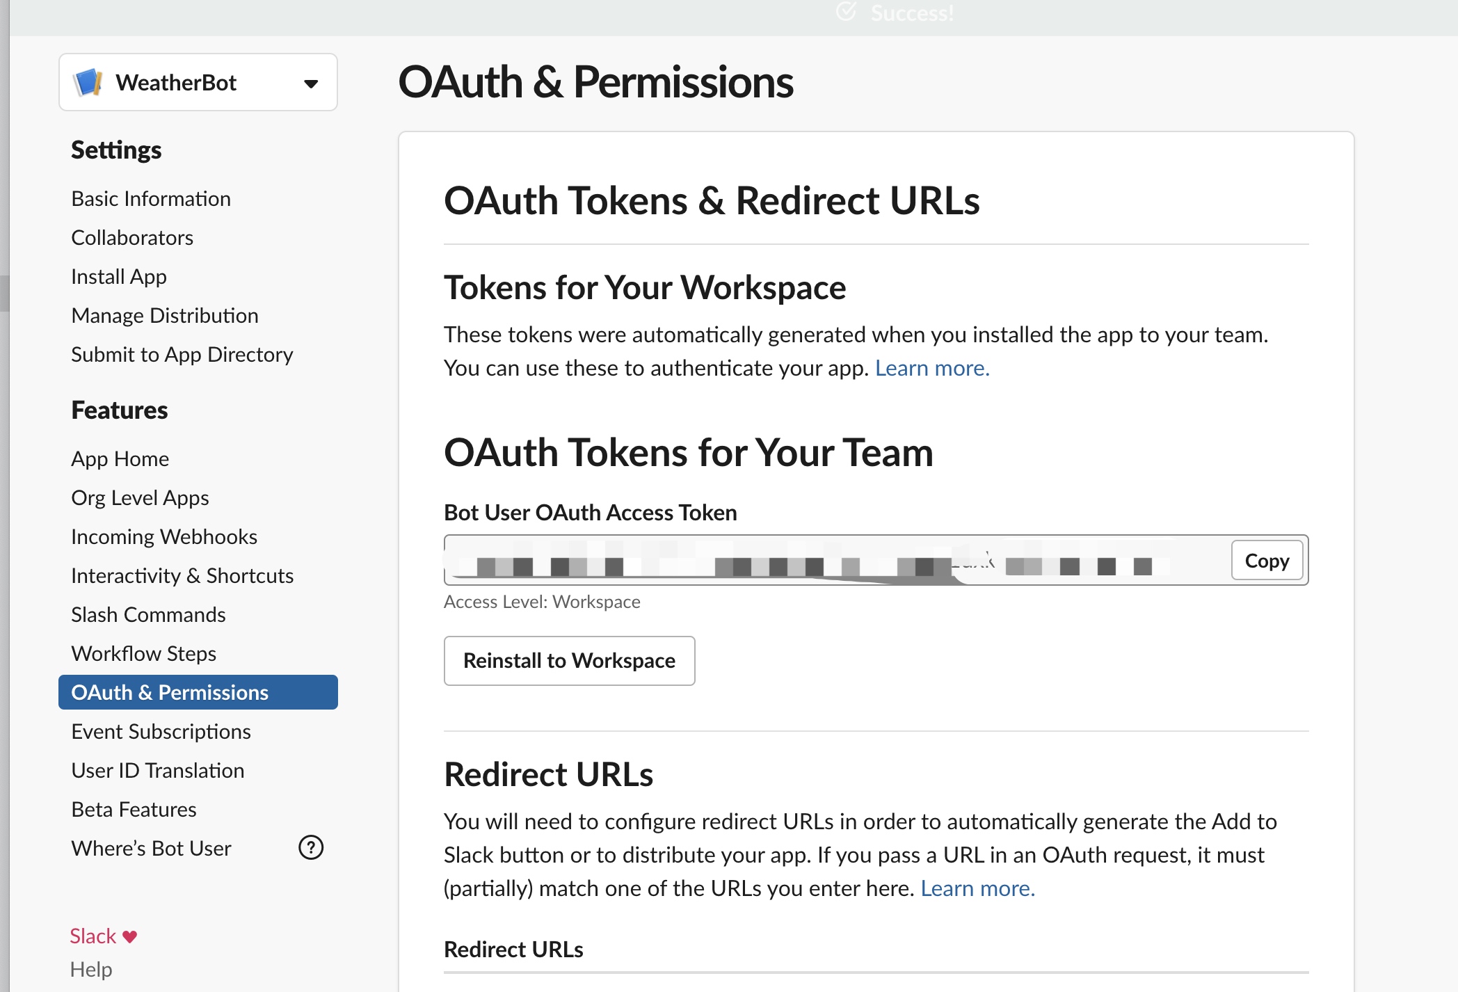
Task: Open the Install App page
Action: click(119, 277)
